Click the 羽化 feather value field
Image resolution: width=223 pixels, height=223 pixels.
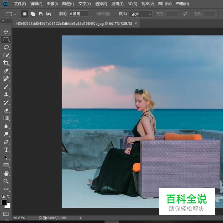point(79,14)
